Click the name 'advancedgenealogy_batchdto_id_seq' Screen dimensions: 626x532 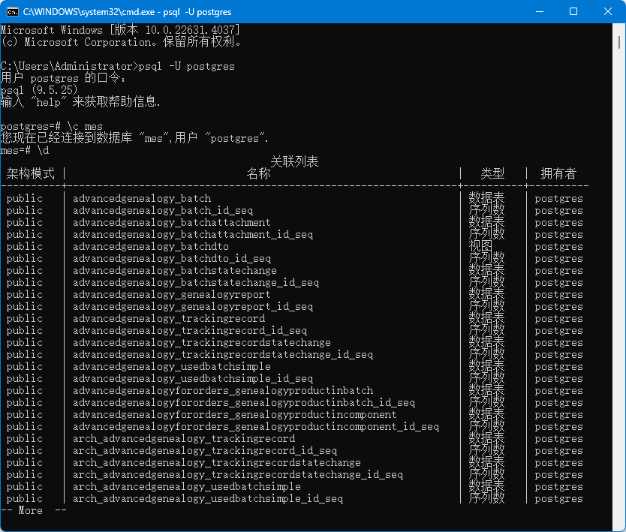click(x=172, y=259)
